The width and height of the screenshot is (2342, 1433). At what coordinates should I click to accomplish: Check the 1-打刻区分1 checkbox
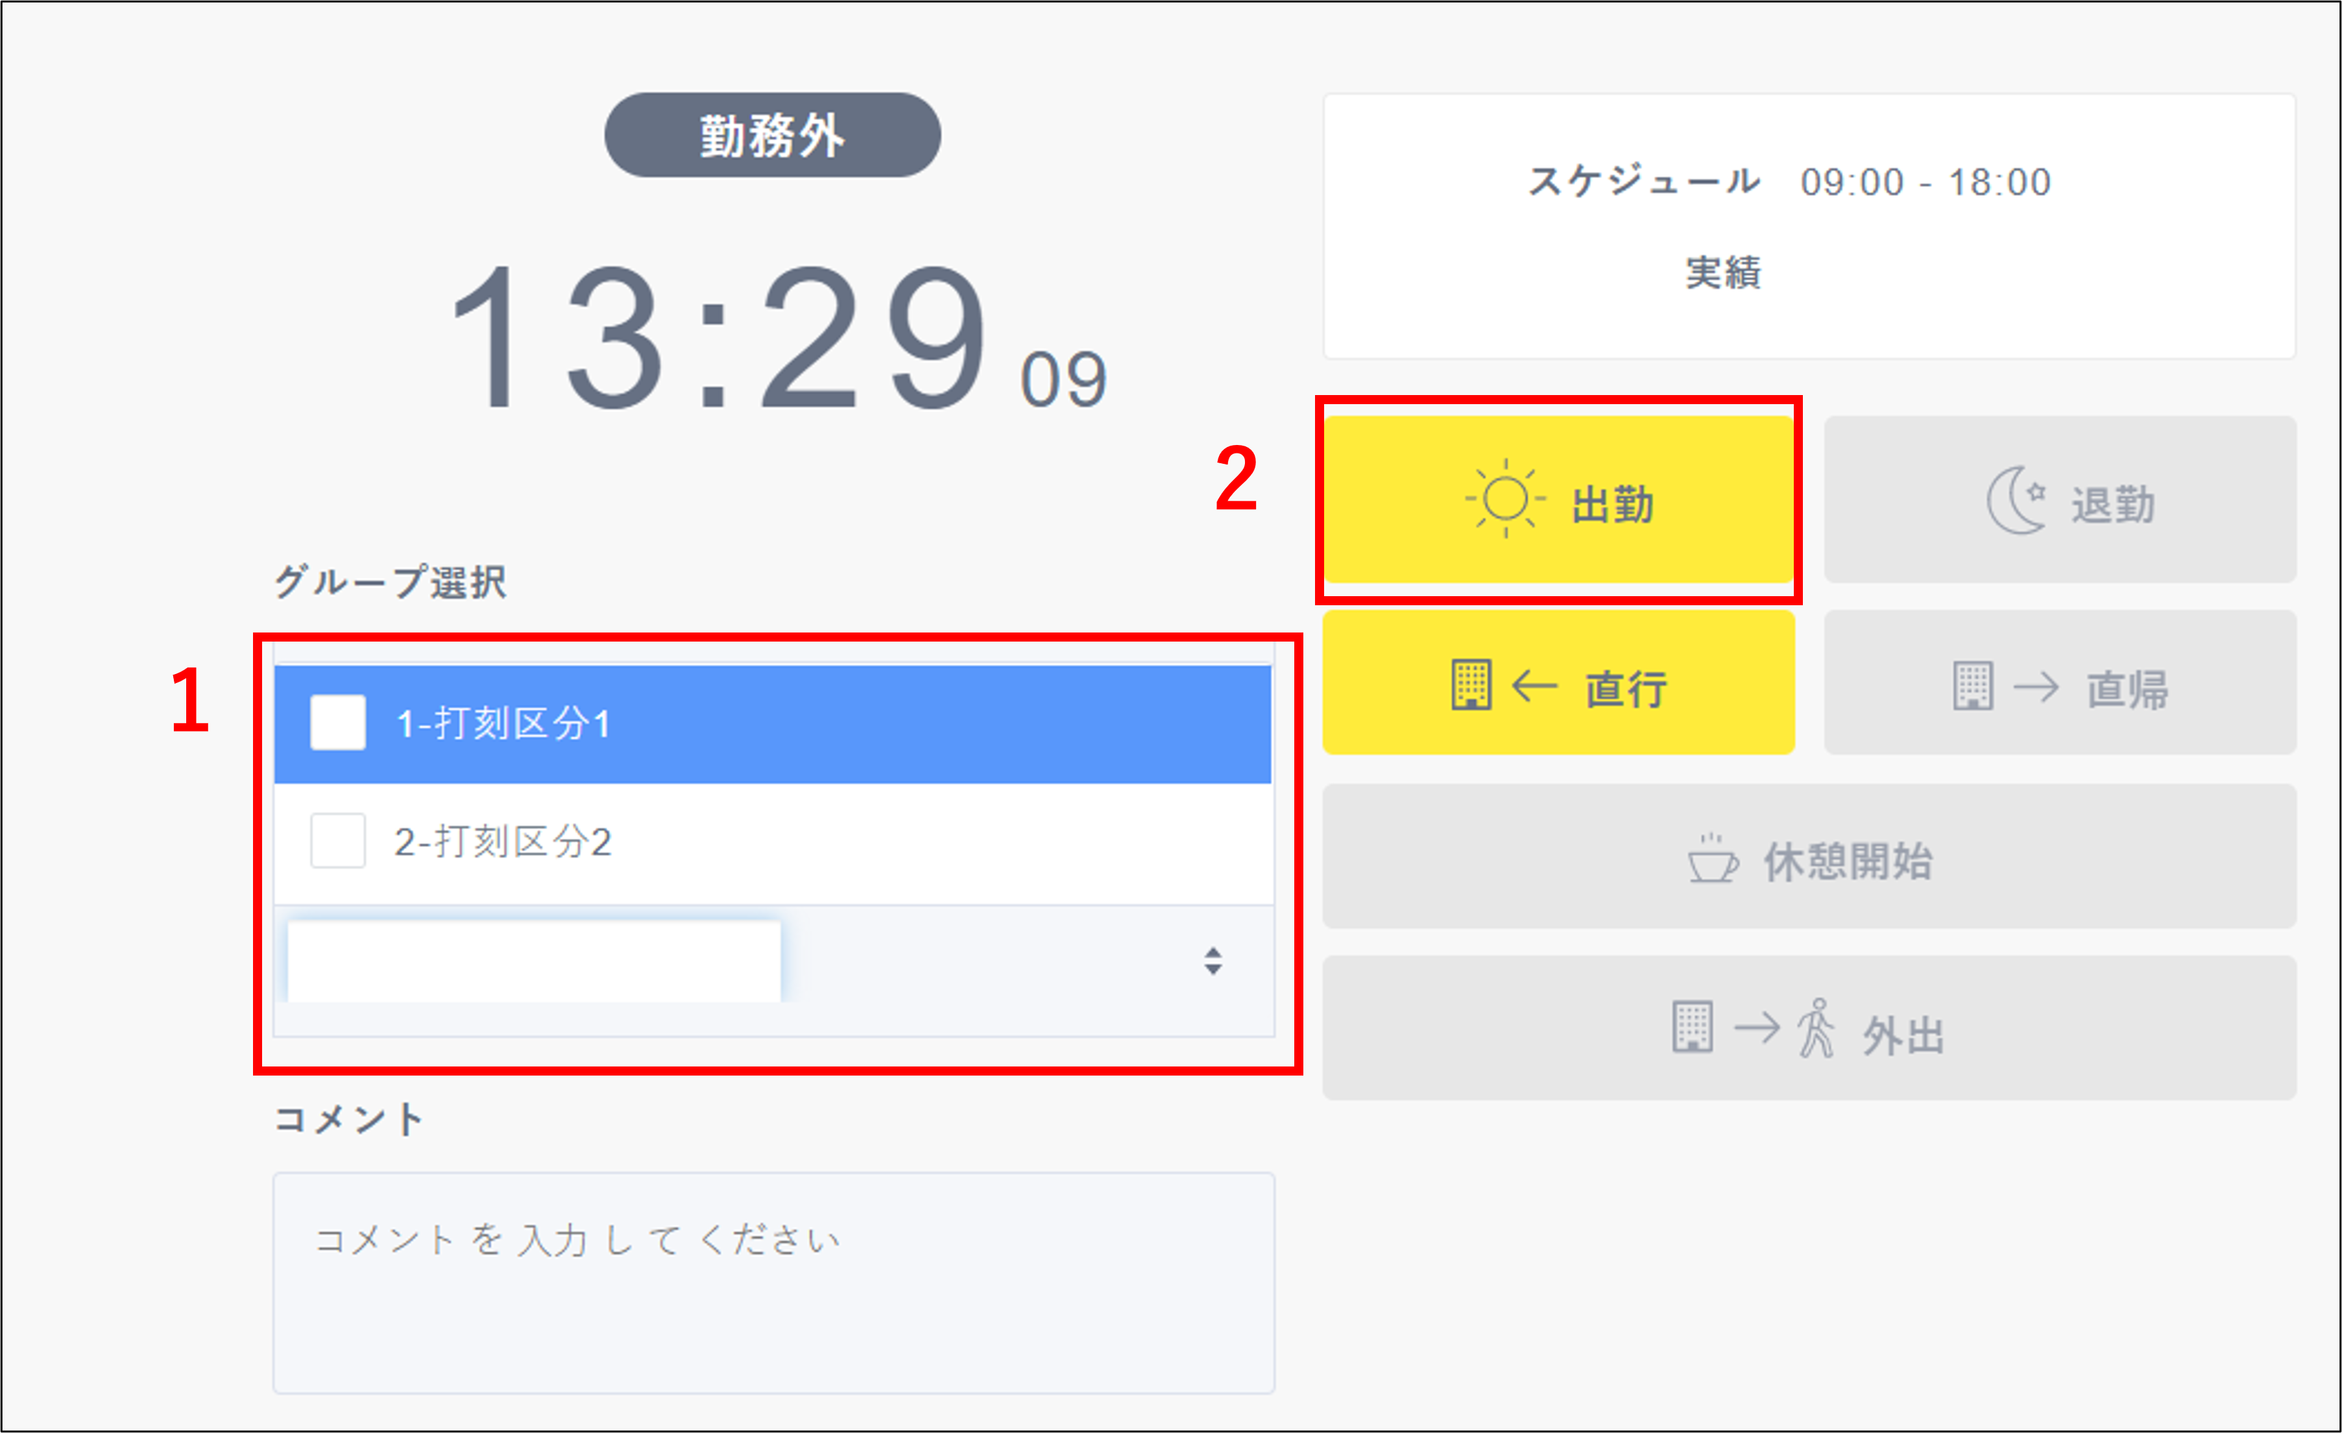pos(337,722)
